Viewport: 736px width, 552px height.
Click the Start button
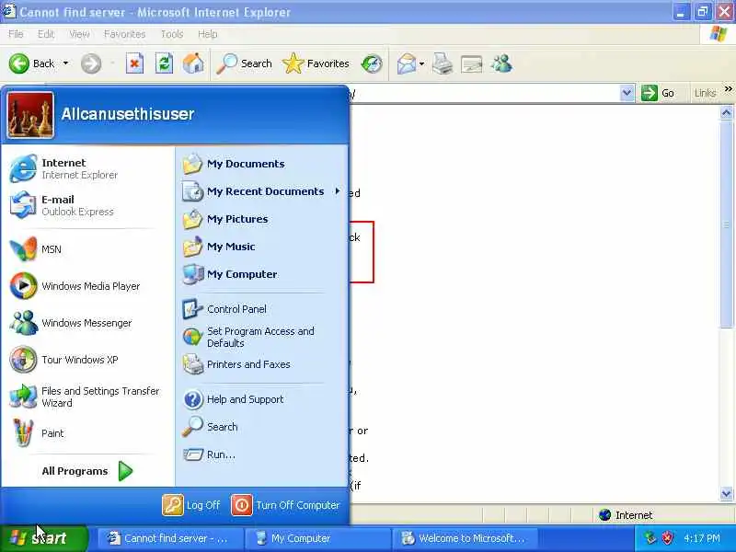(43, 538)
